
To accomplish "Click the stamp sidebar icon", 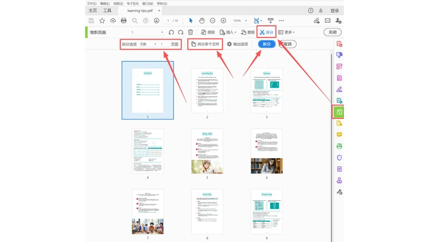I will point(340,181).
